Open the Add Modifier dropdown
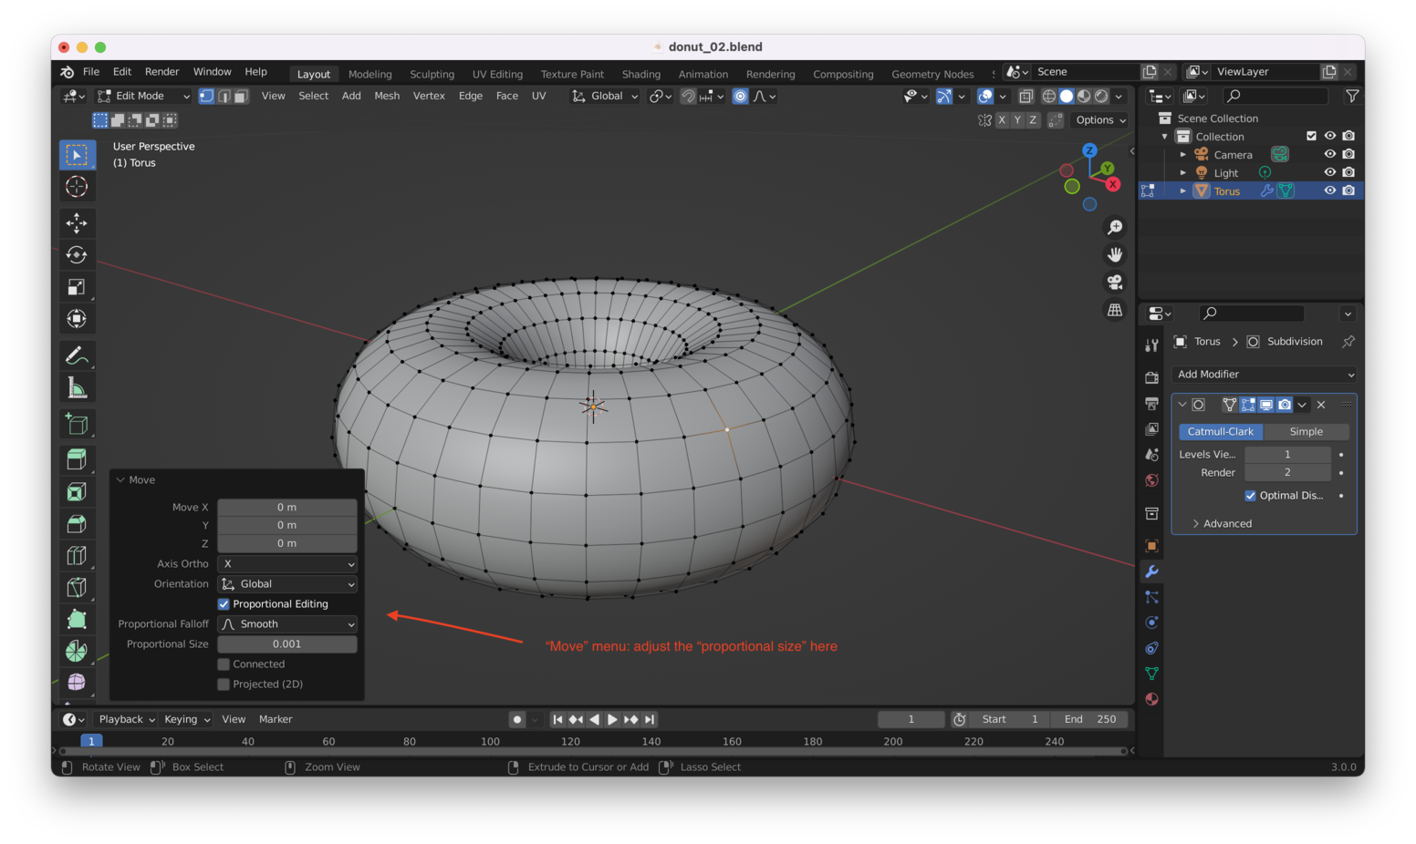Screen dimensions: 1416x844 pos(1265,375)
